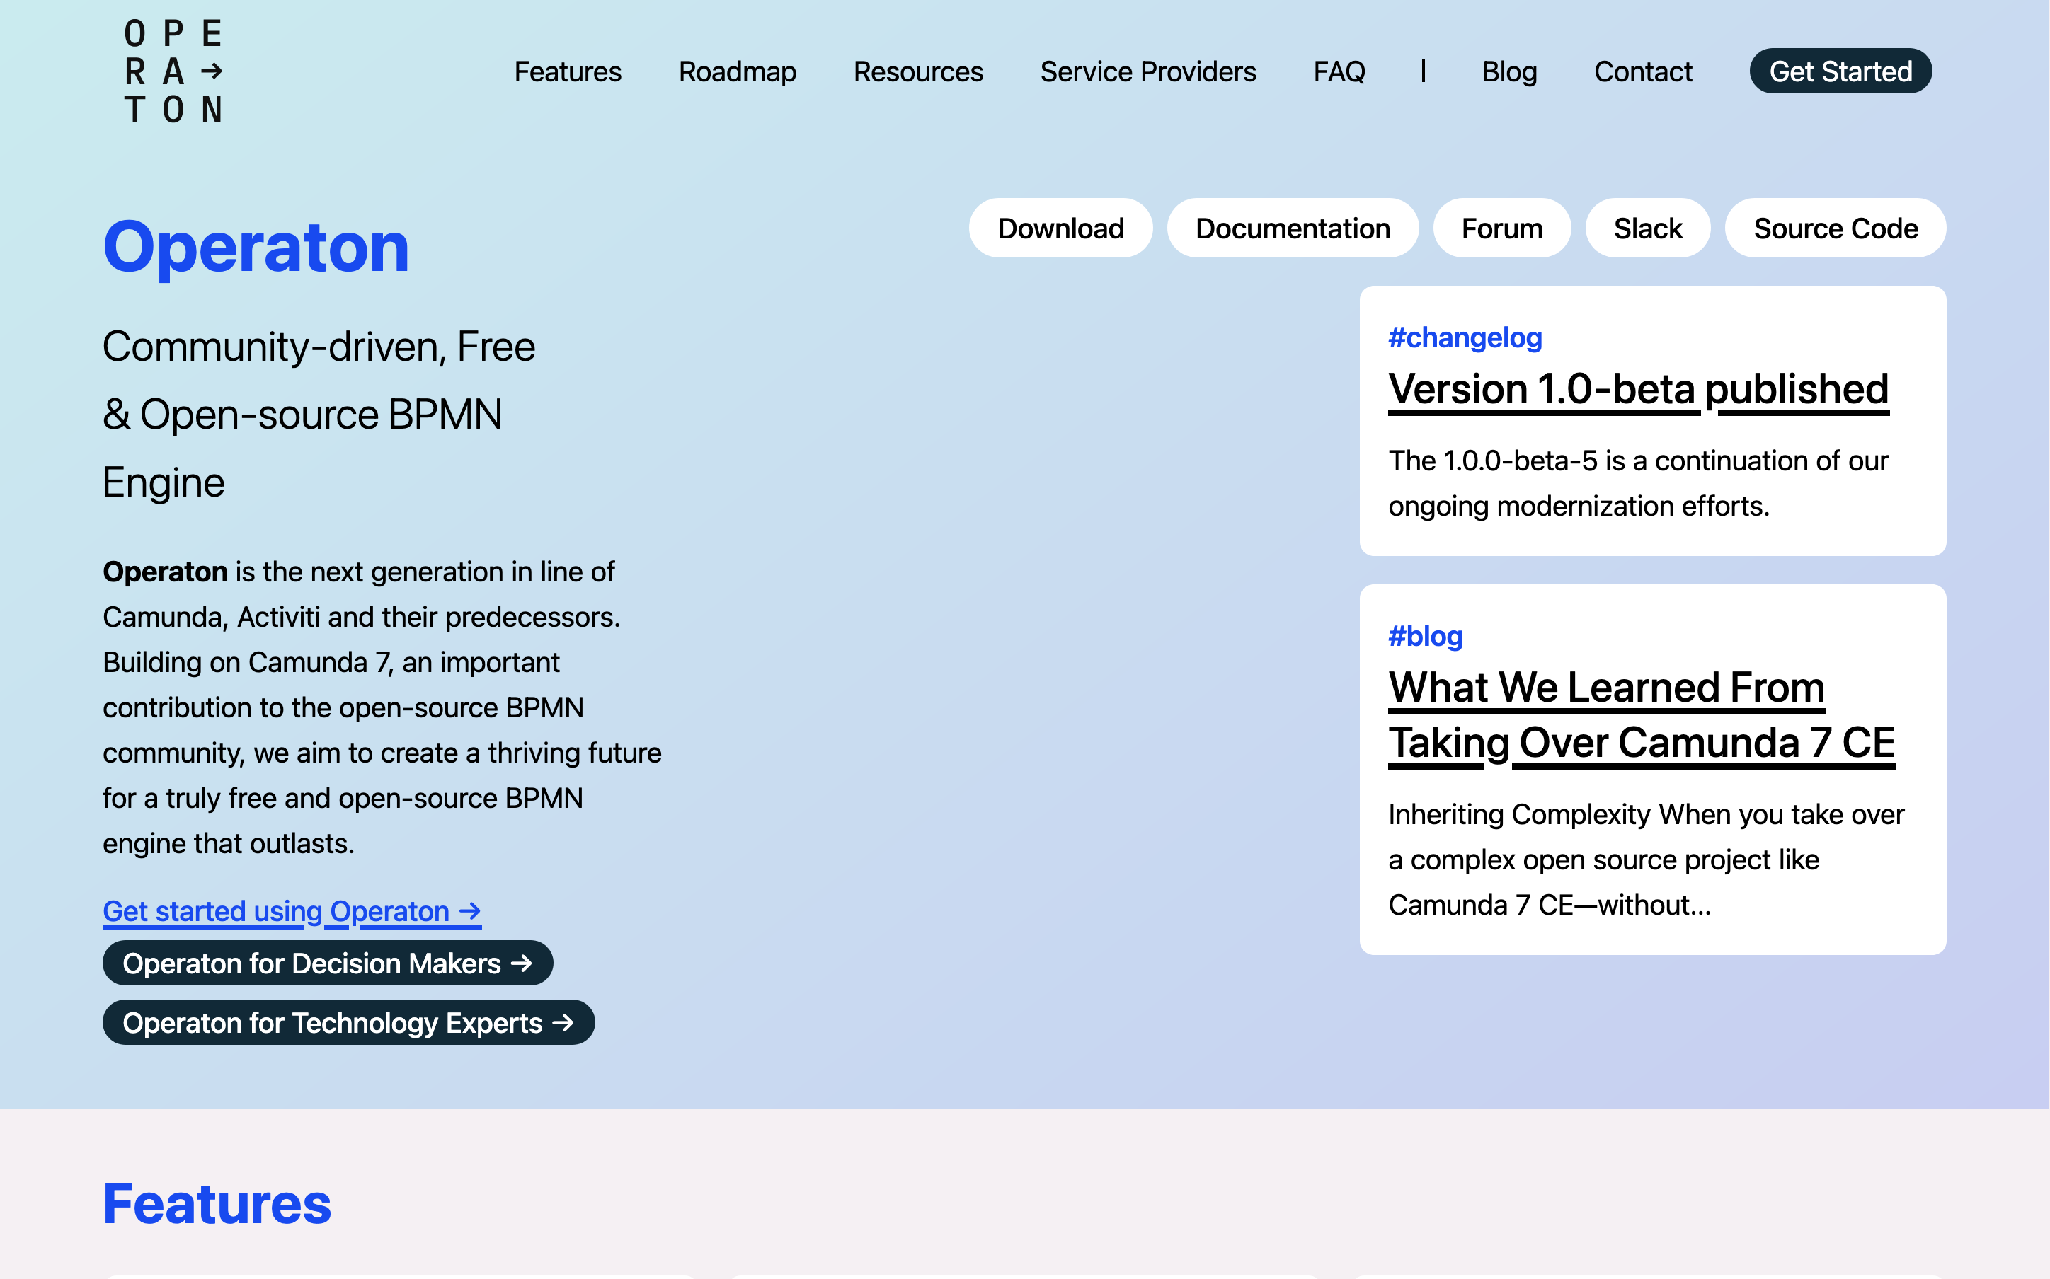Select Service Providers in top nav
This screenshot has height=1279, width=2050.
coord(1147,72)
